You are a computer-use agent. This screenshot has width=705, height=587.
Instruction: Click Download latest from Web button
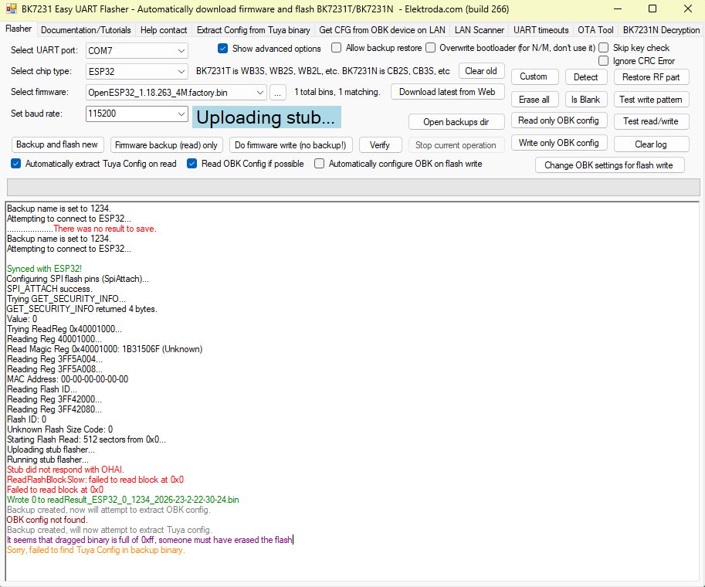(x=447, y=92)
